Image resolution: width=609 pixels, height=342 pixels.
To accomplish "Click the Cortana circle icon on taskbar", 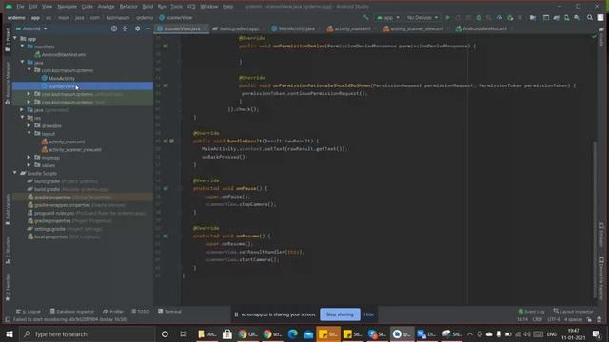I will click(x=165, y=333).
